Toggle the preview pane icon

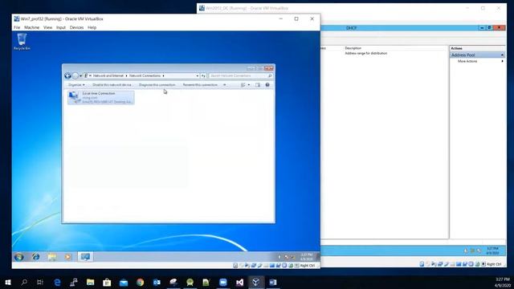pyautogui.click(x=258, y=85)
